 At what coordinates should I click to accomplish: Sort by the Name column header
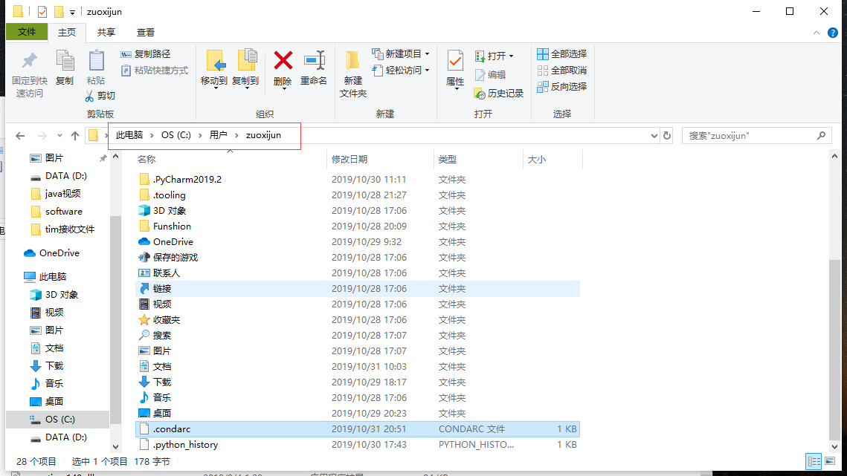[230, 159]
